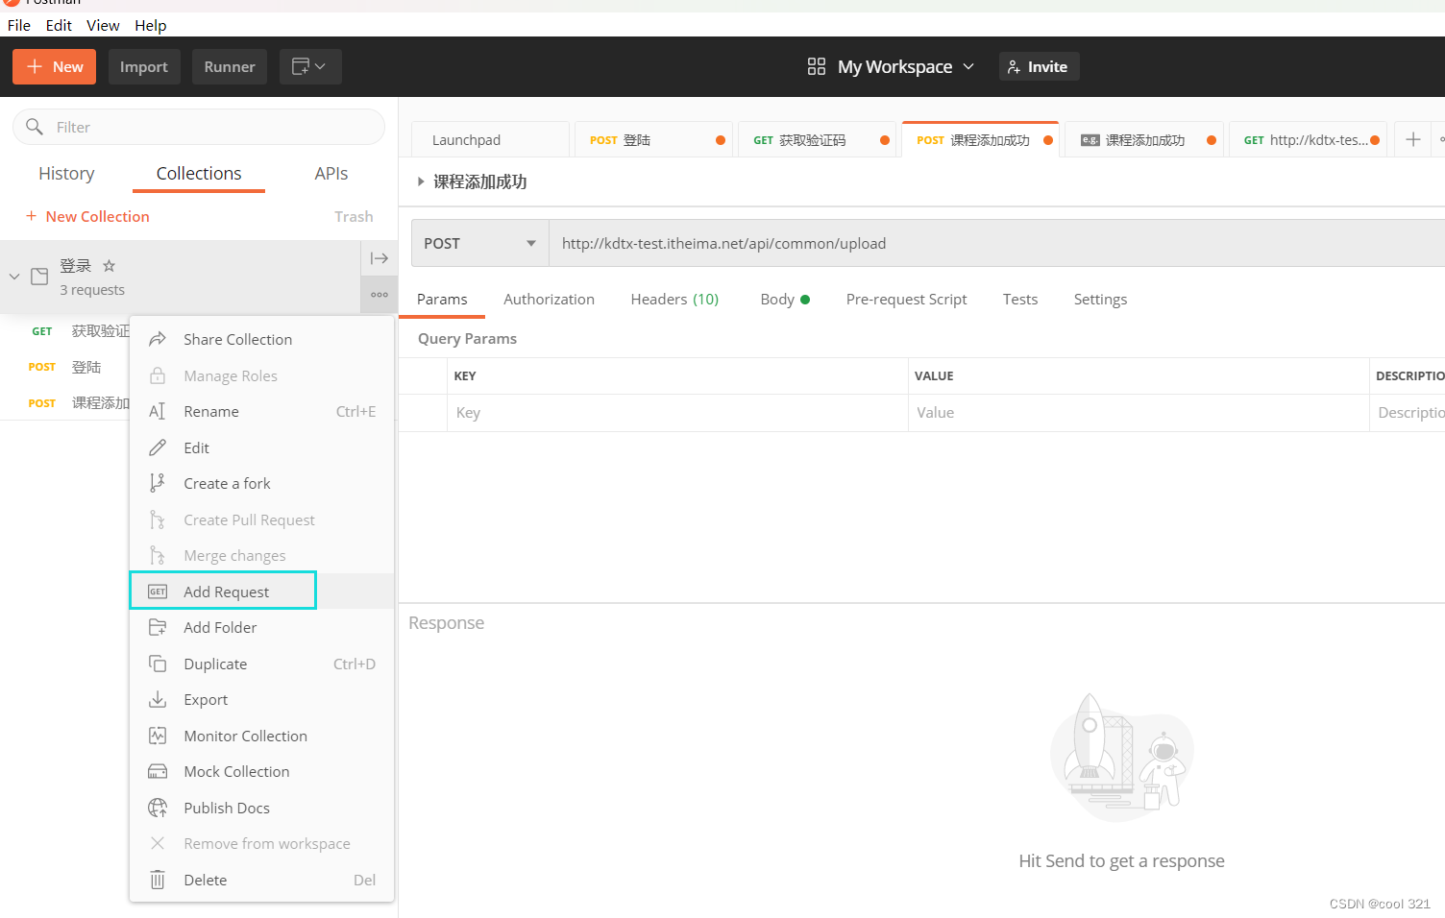
Task: Click the Export download icon
Action: [x=158, y=699]
